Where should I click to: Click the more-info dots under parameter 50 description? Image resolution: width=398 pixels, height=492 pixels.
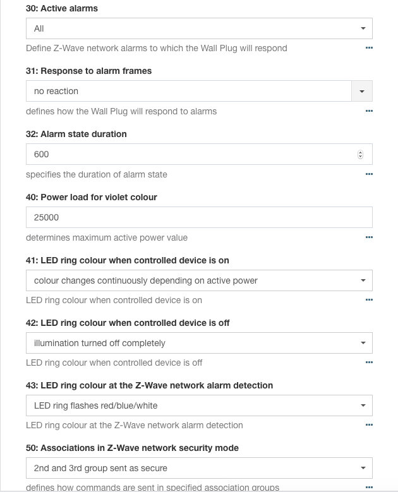369,487
